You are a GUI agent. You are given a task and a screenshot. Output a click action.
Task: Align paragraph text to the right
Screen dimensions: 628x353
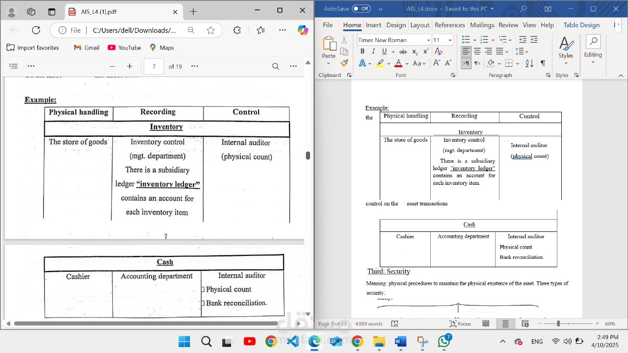[x=488, y=51]
